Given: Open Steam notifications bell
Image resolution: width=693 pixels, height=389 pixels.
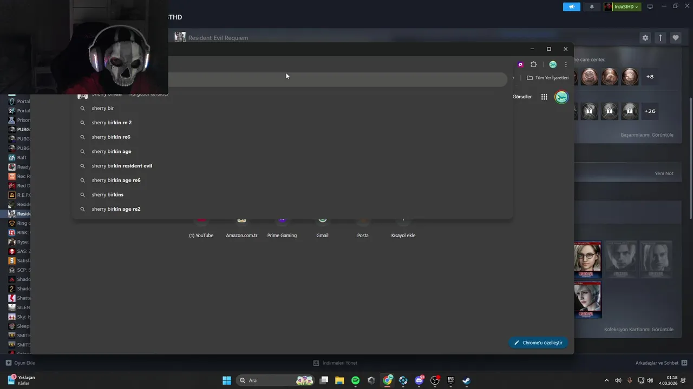Looking at the screenshot, I should (591, 6).
